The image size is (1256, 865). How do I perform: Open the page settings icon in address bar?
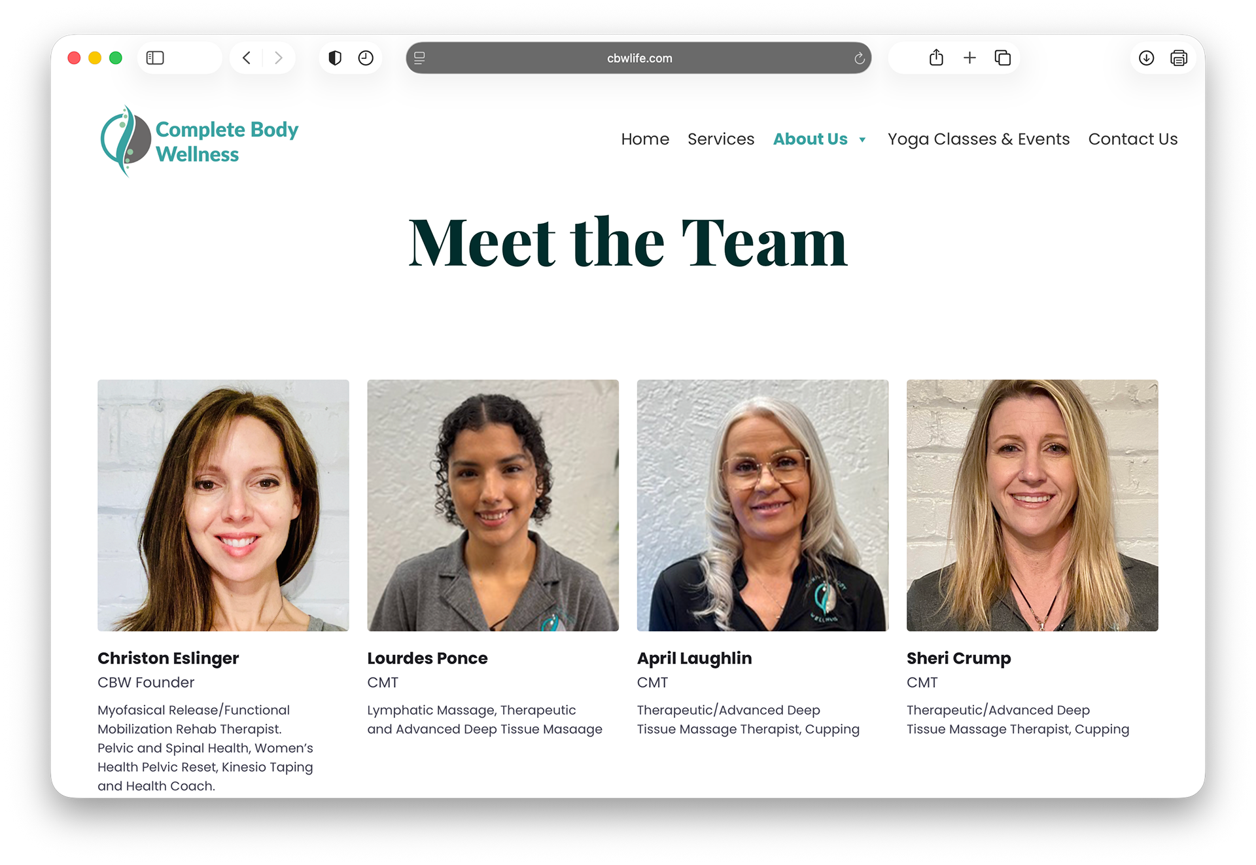click(420, 58)
